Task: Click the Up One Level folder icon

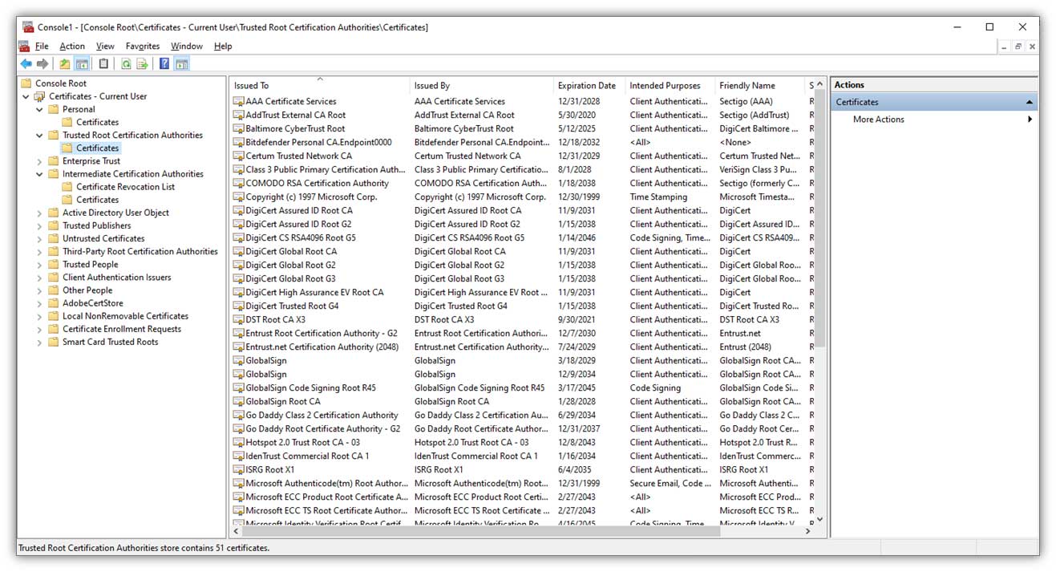Action: [65, 64]
